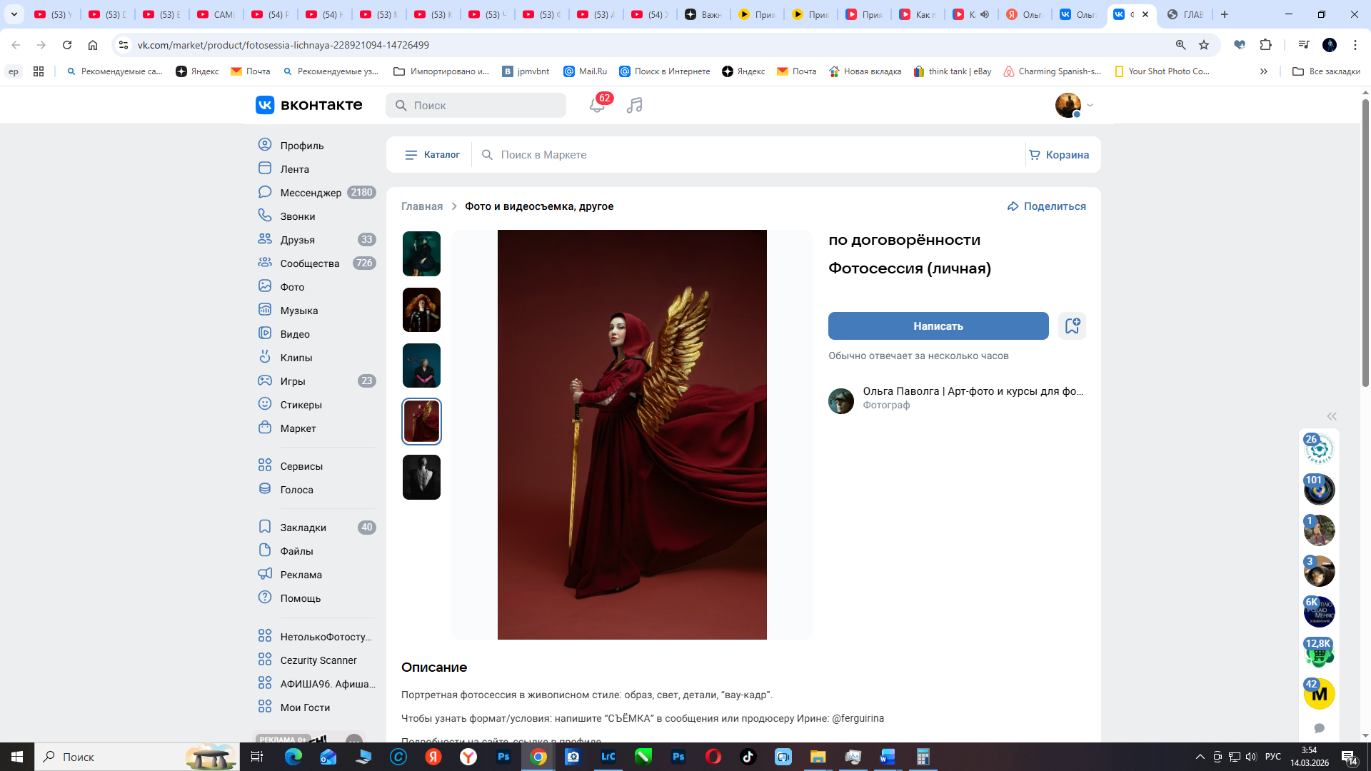Click the page vertical scrollbar
This screenshot has width=1371, height=771.
(x=1365, y=243)
